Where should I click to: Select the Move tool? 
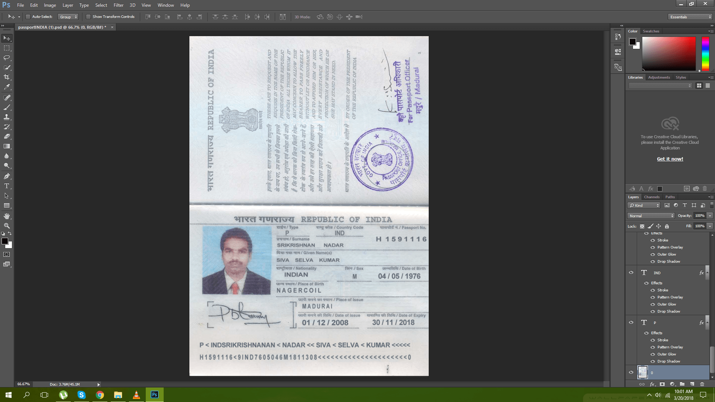[x=6, y=38]
